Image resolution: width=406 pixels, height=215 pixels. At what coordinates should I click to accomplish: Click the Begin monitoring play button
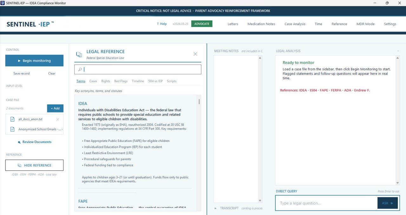click(x=34, y=61)
